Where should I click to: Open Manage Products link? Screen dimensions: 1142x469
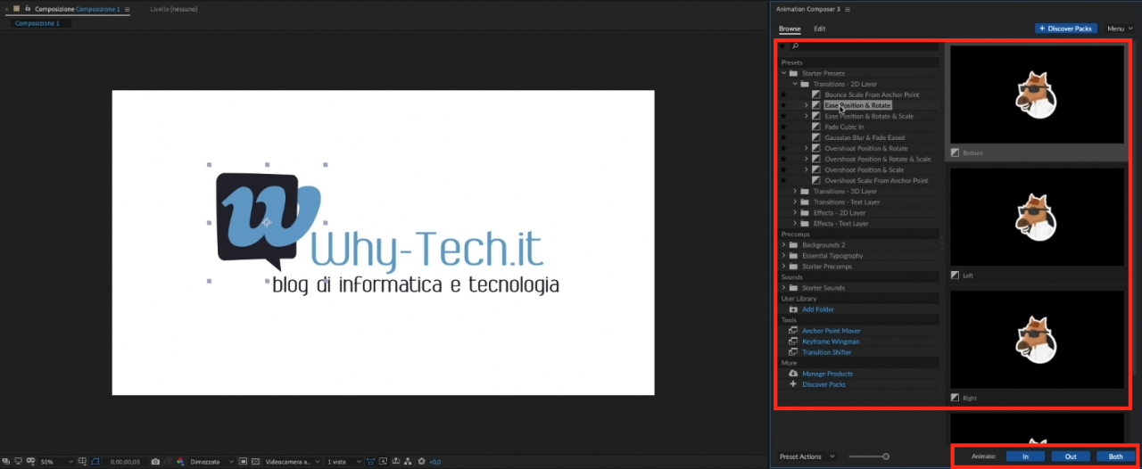(x=827, y=374)
